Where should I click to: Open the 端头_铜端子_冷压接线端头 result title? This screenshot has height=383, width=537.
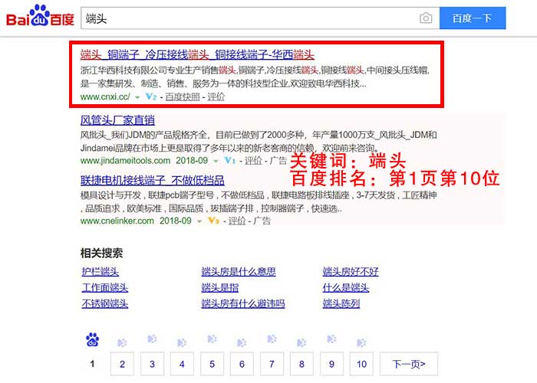pyautogui.click(x=197, y=54)
